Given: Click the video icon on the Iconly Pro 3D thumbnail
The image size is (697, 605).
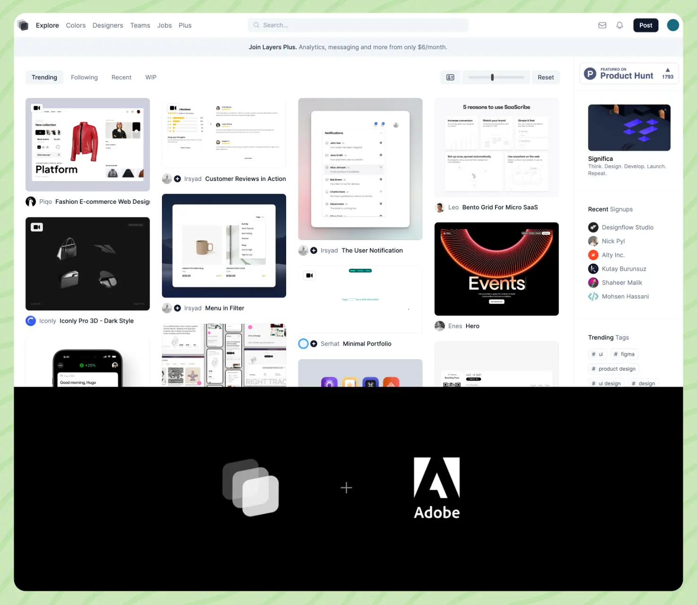Looking at the screenshot, I should pyautogui.click(x=37, y=227).
